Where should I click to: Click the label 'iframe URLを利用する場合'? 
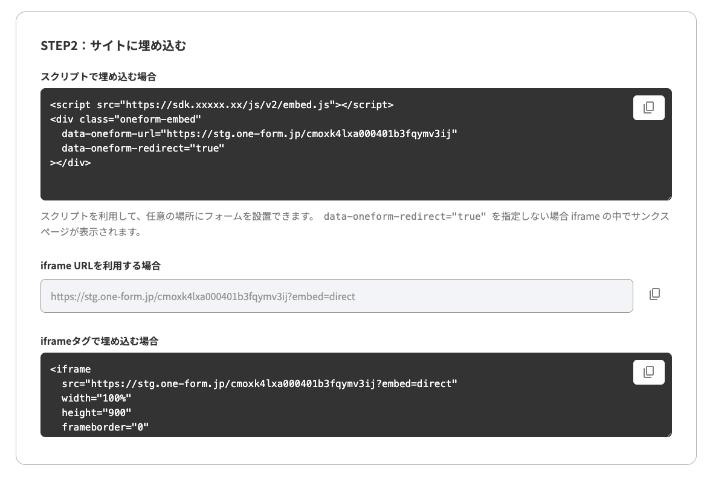point(100,266)
